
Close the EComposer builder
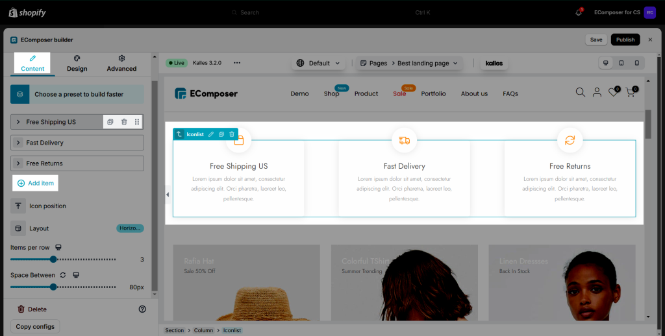[x=650, y=40]
